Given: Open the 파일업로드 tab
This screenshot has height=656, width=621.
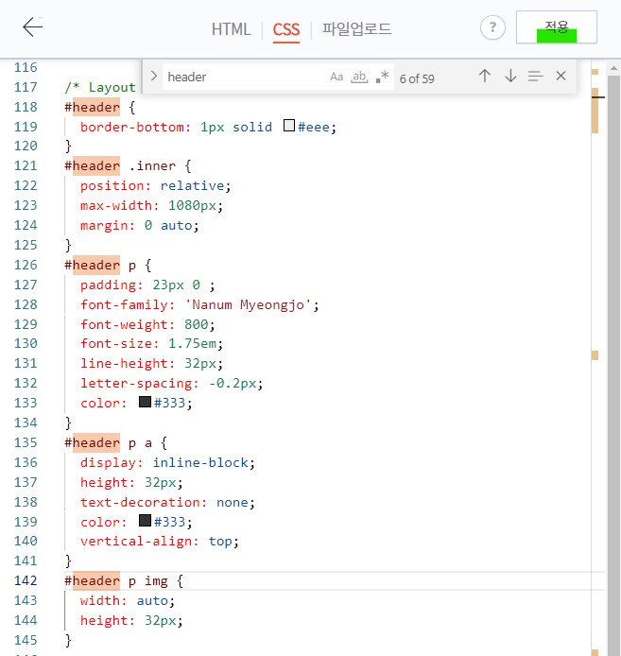Looking at the screenshot, I should 356,29.
